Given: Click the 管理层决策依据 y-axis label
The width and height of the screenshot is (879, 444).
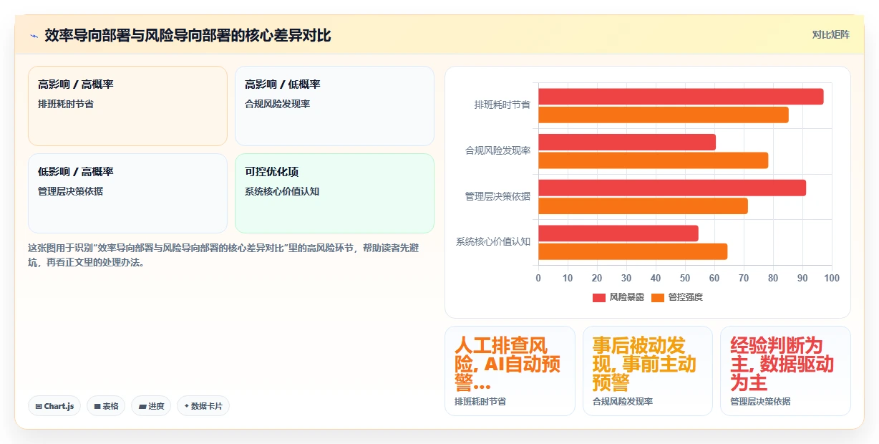Looking at the screenshot, I should point(497,196).
